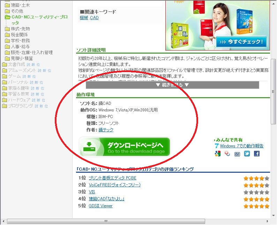The image size is (277, 225).
Task: Share the page on Facebook icon
Action: [257, 154]
